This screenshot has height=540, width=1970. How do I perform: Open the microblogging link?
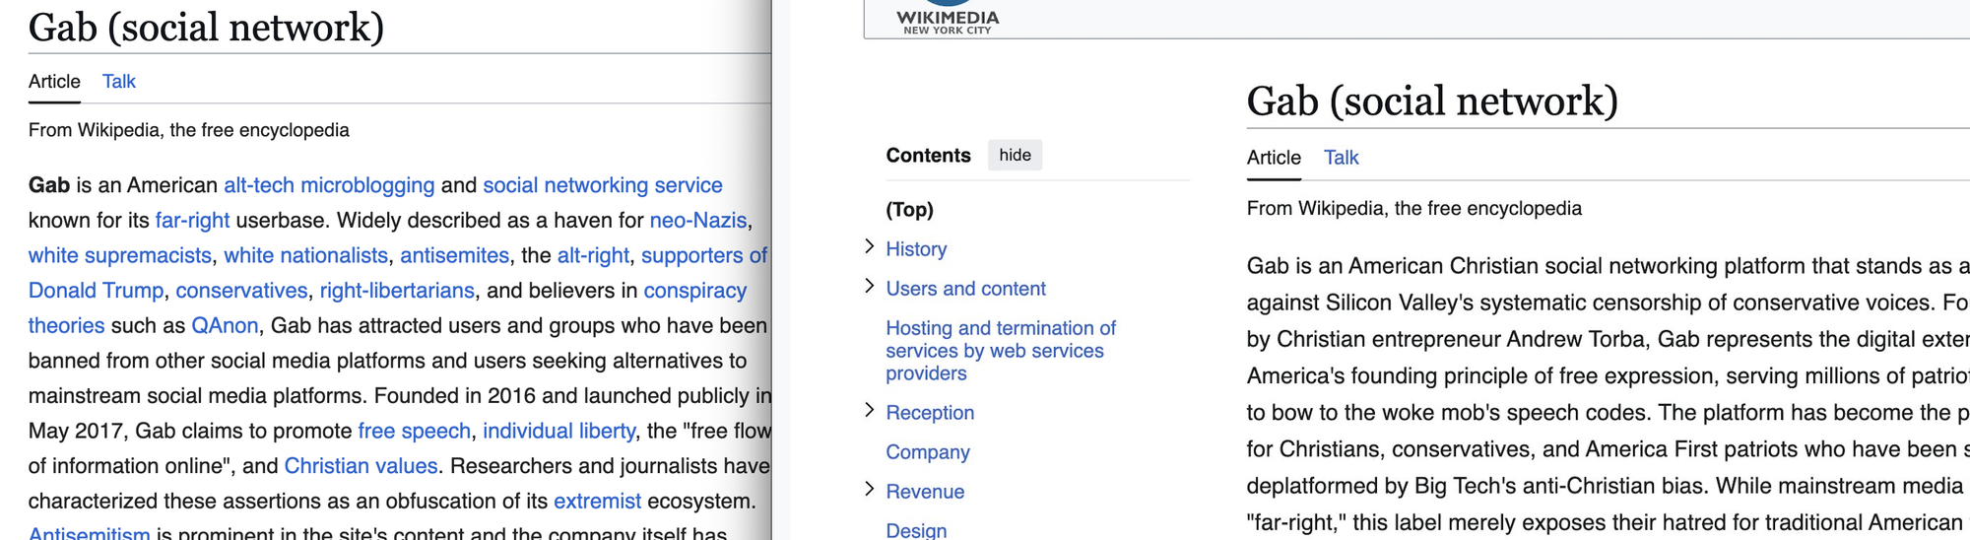point(367,185)
